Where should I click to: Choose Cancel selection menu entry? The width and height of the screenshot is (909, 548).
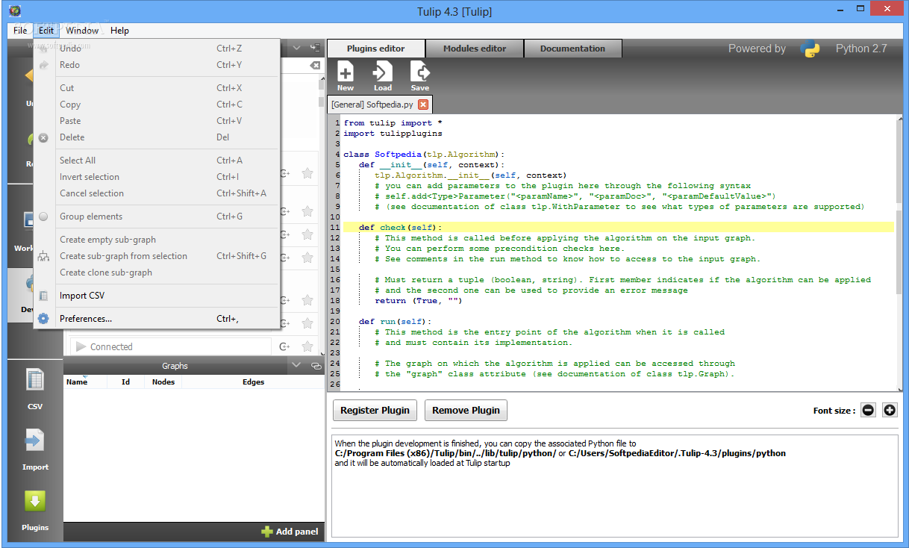[x=157, y=193]
